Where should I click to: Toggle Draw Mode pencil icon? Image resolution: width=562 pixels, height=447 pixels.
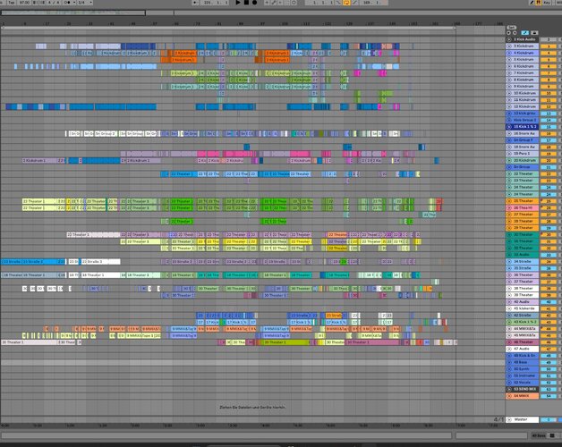[532, 3]
